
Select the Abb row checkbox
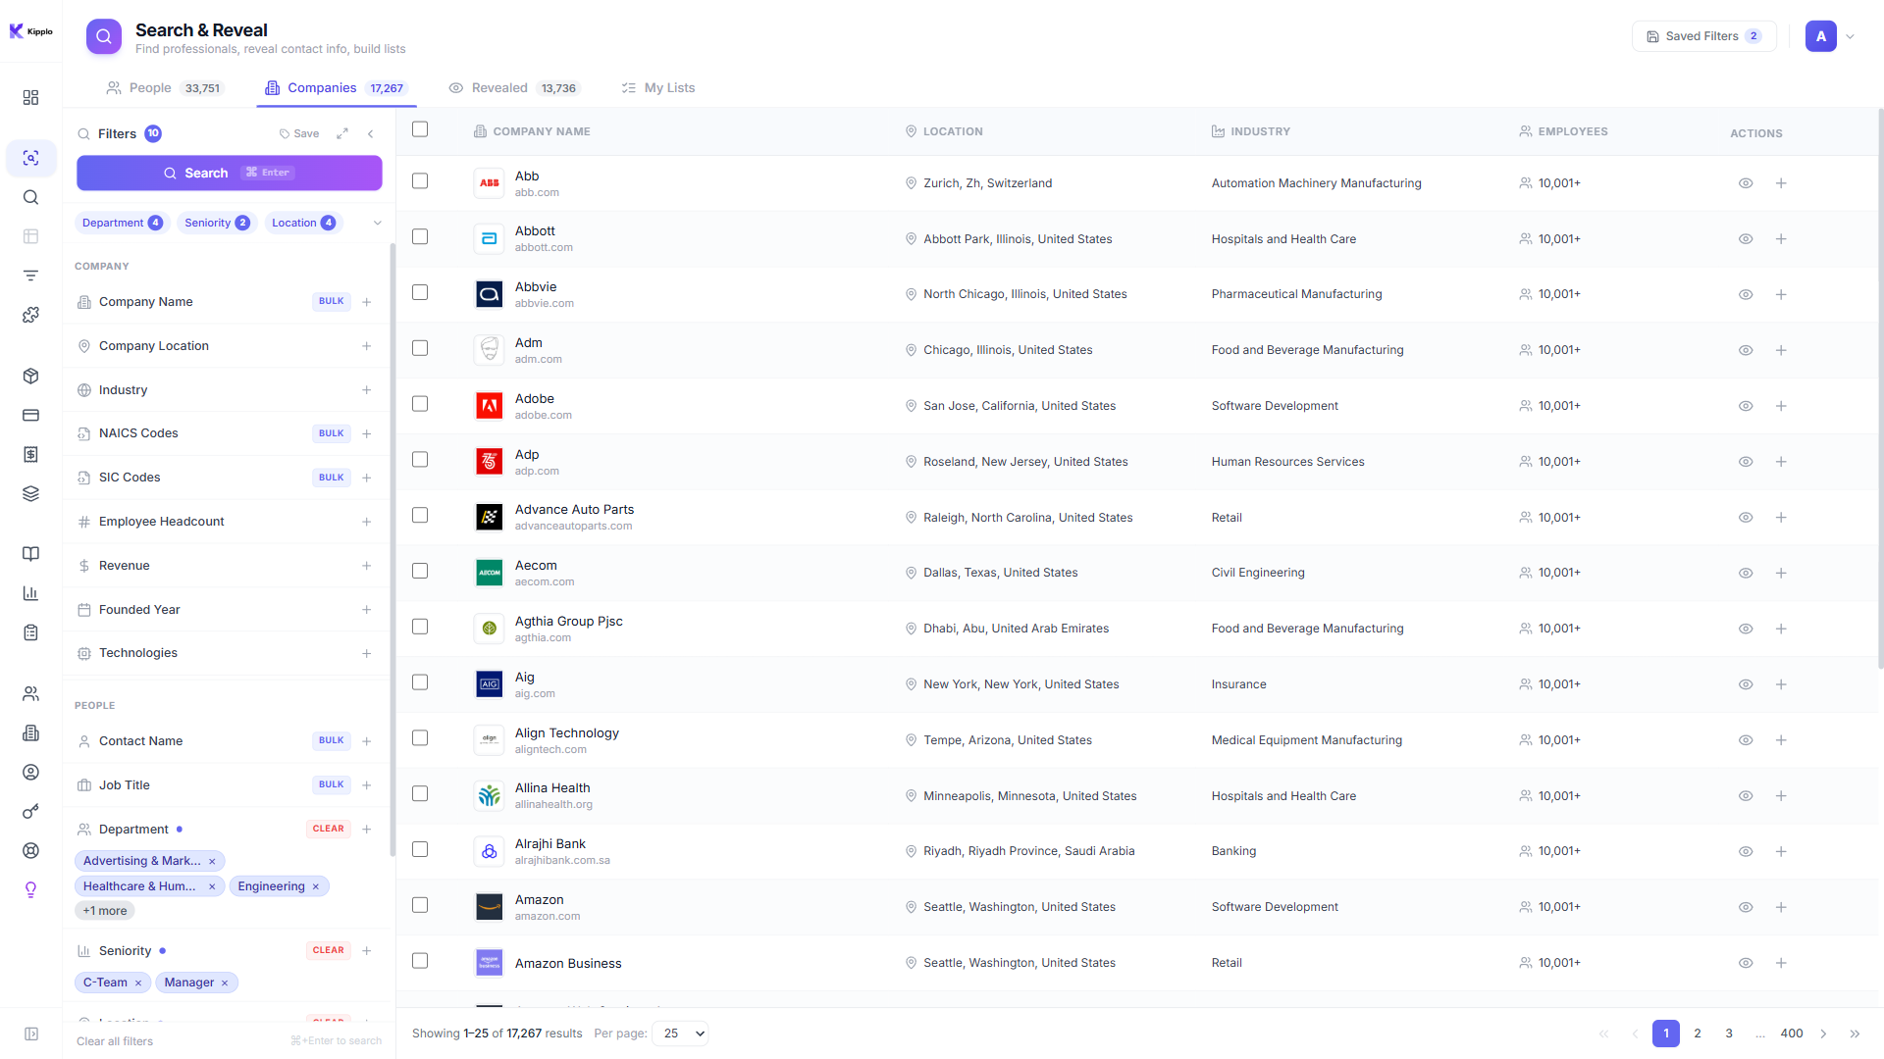tap(420, 181)
